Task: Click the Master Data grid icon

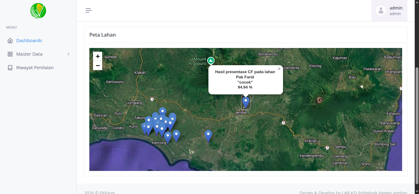Action: click(x=10, y=54)
